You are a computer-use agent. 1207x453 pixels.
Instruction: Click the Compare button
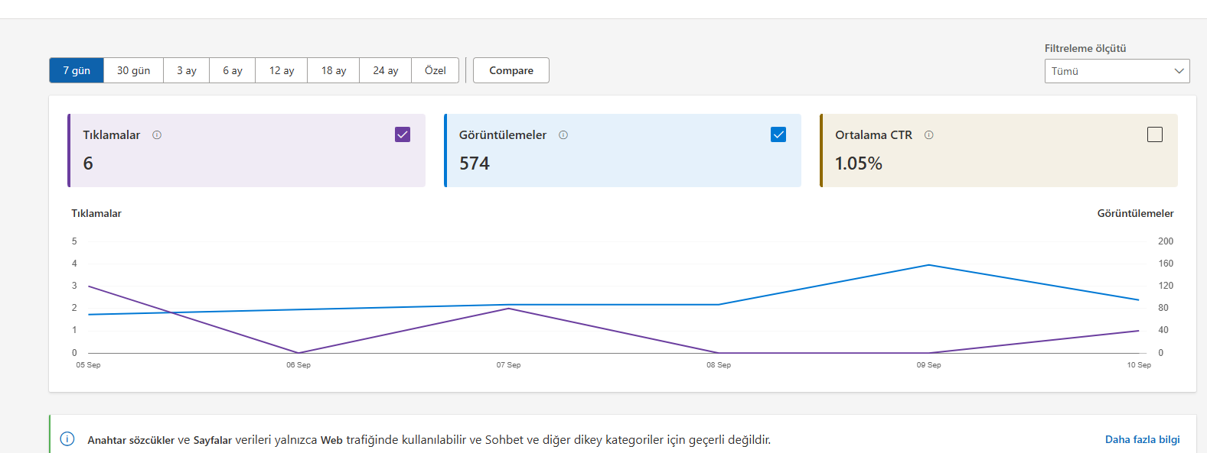click(511, 70)
